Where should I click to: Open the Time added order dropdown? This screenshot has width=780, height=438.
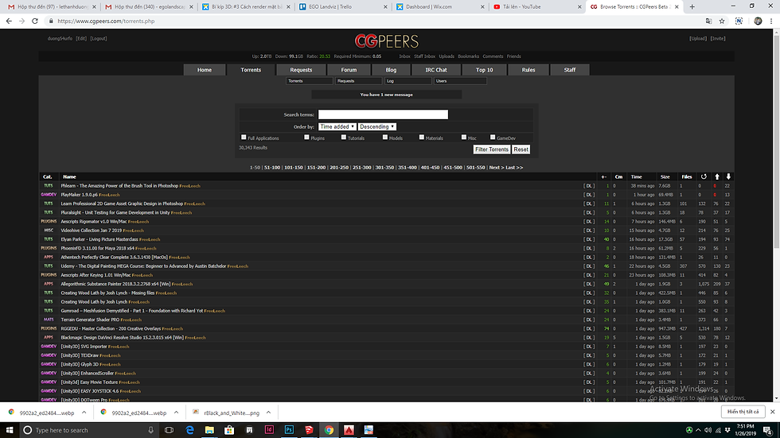coord(337,126)
